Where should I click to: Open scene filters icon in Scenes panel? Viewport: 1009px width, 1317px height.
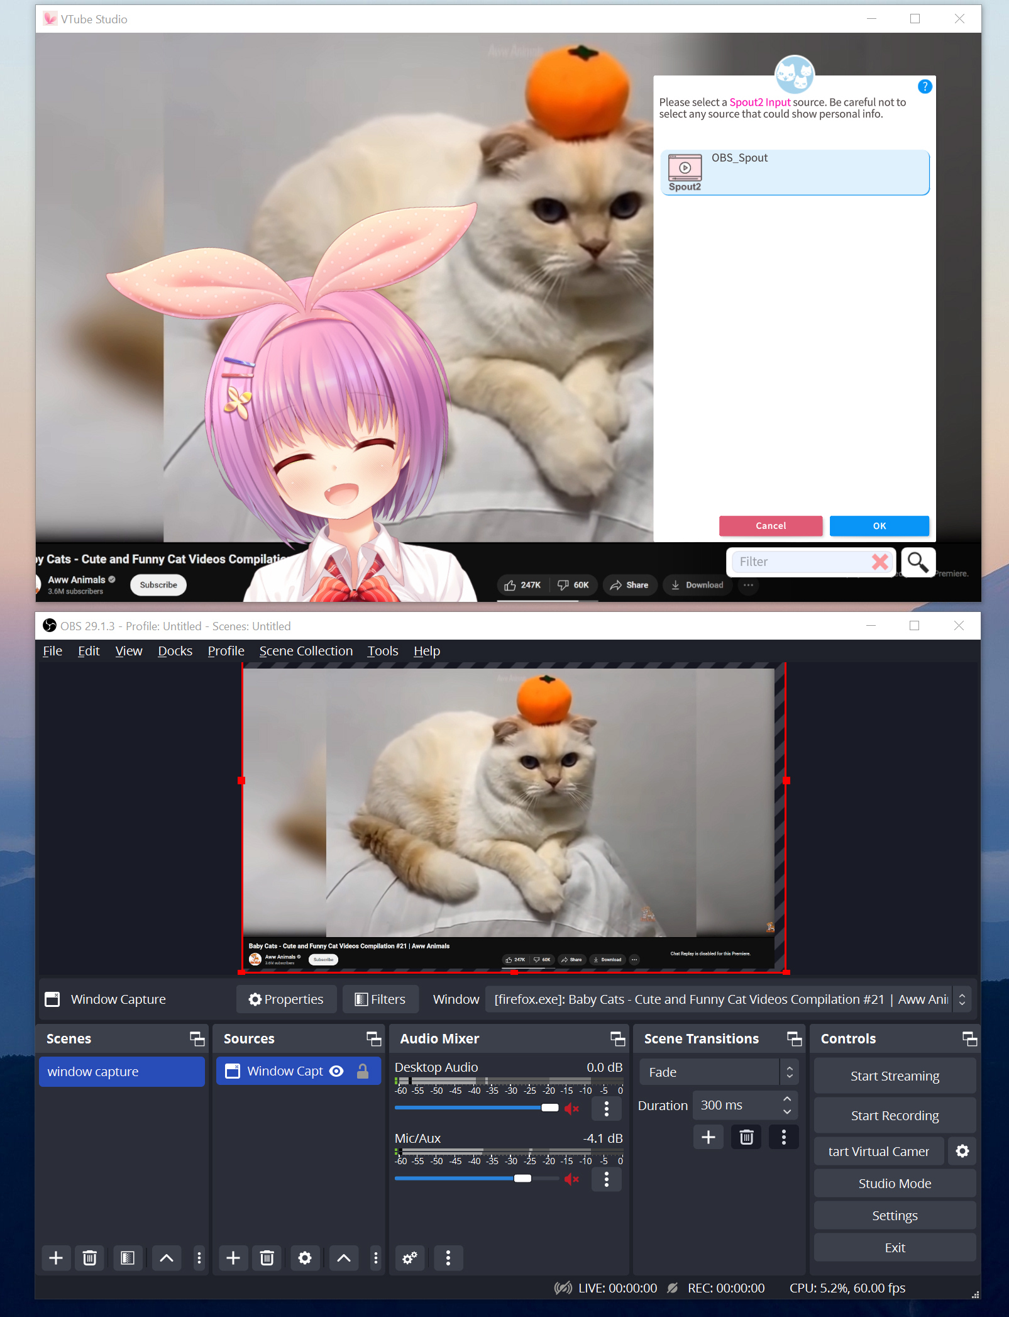click(128, 1257)
